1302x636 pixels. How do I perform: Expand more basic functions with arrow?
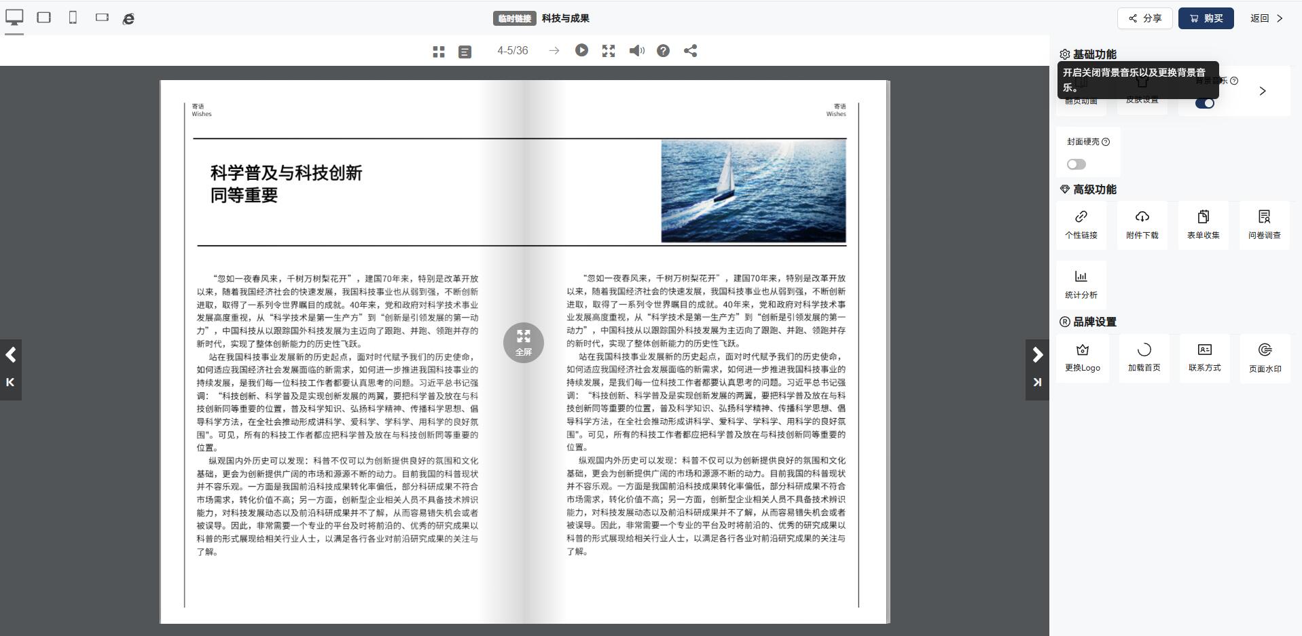click(1263, 91)
